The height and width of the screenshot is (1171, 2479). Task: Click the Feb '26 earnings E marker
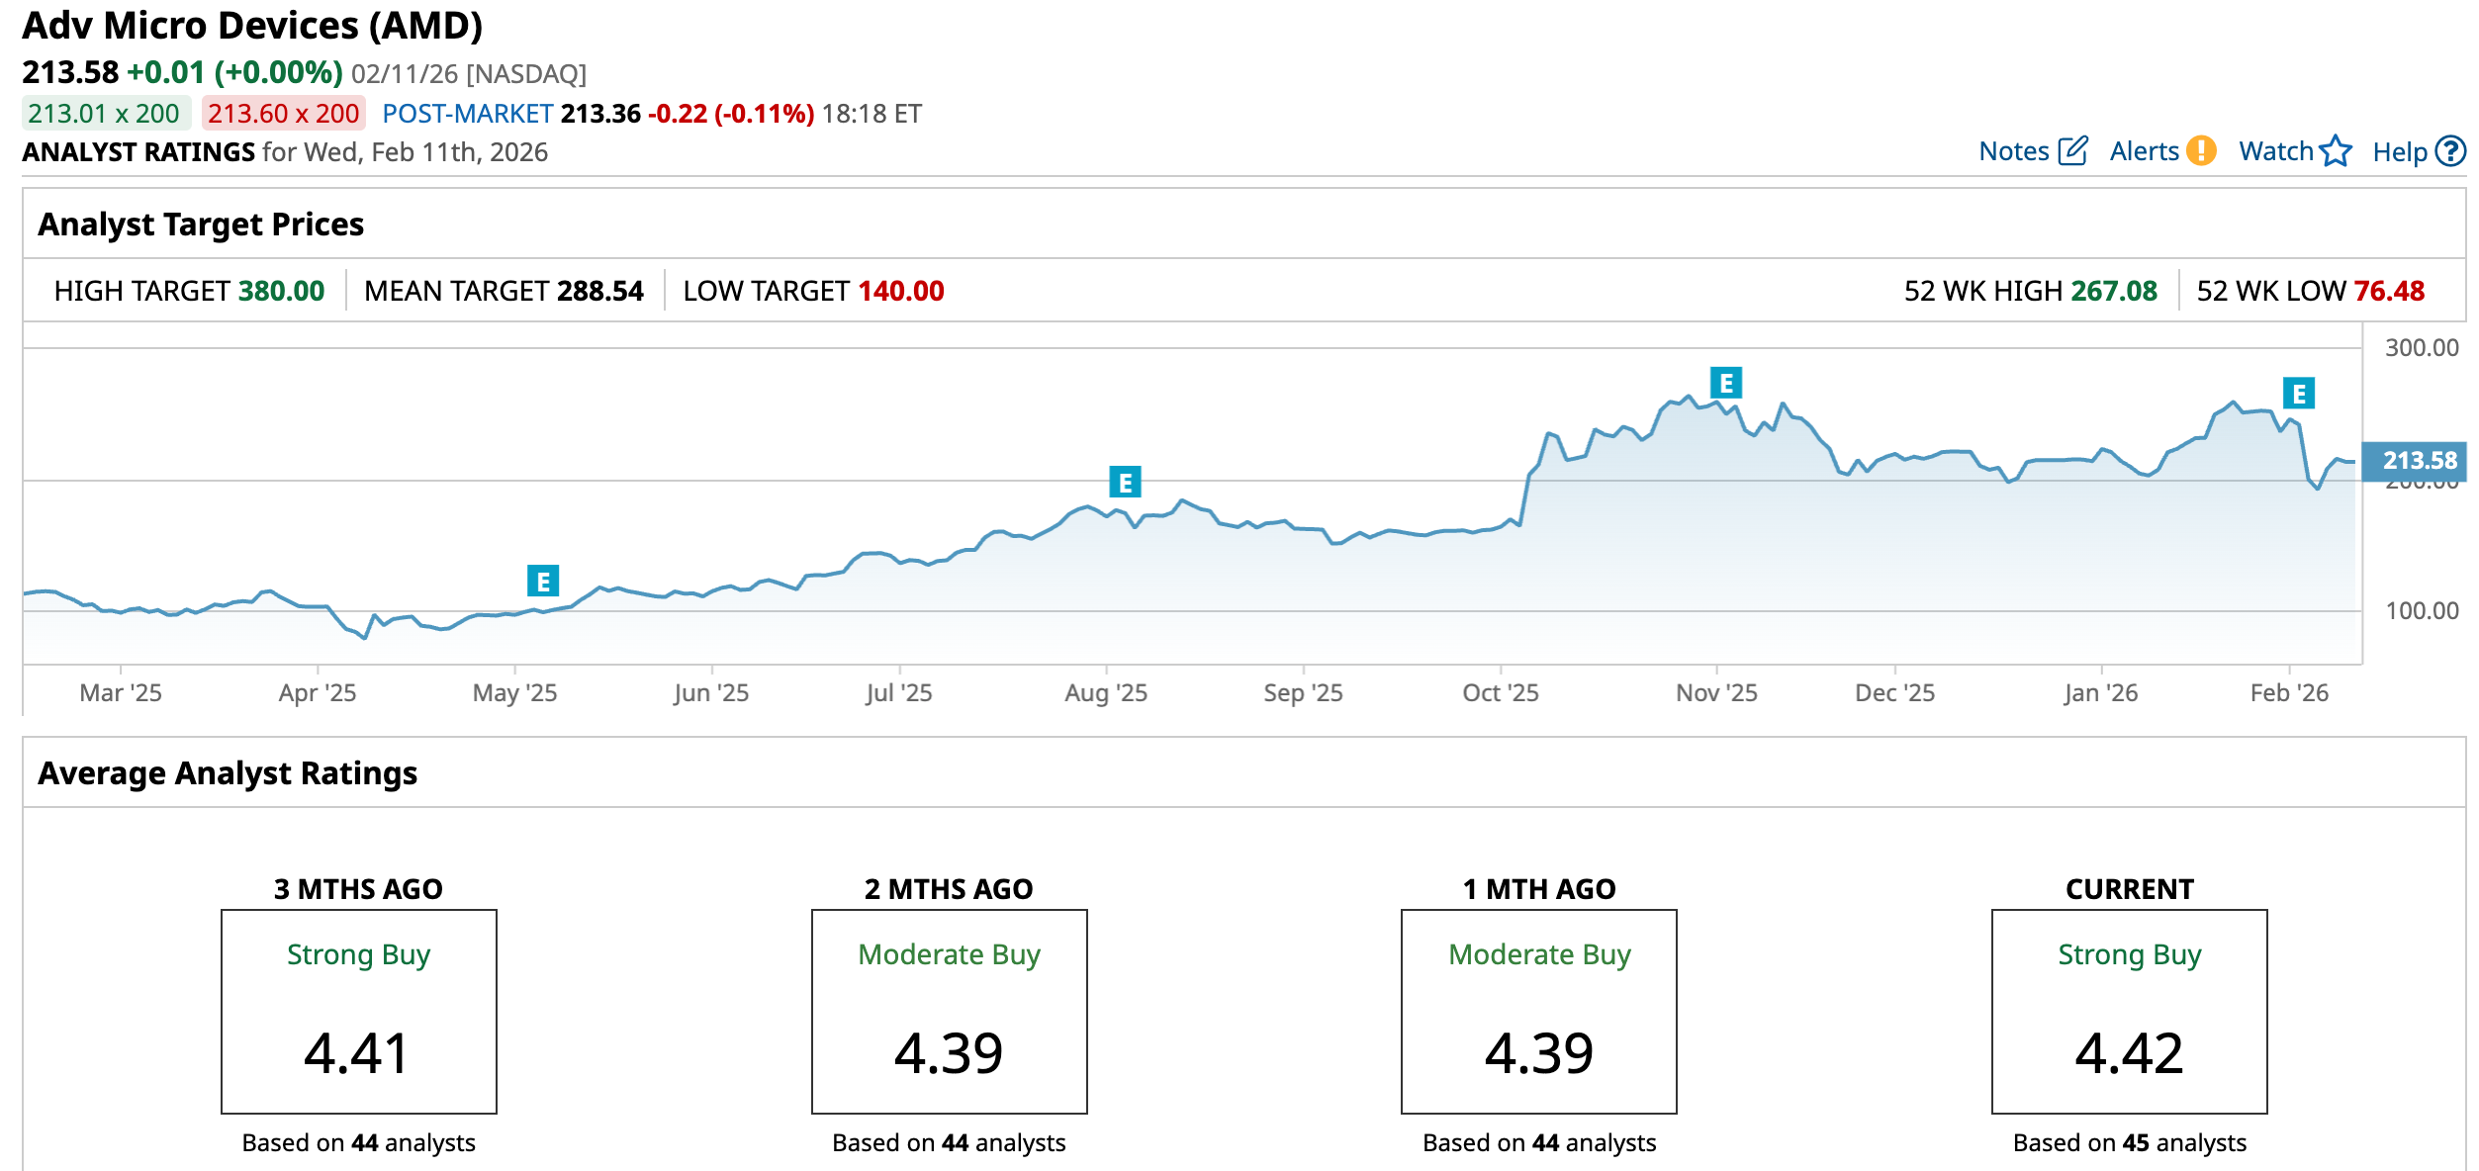pyautogui.click(x=2299, y=394)
